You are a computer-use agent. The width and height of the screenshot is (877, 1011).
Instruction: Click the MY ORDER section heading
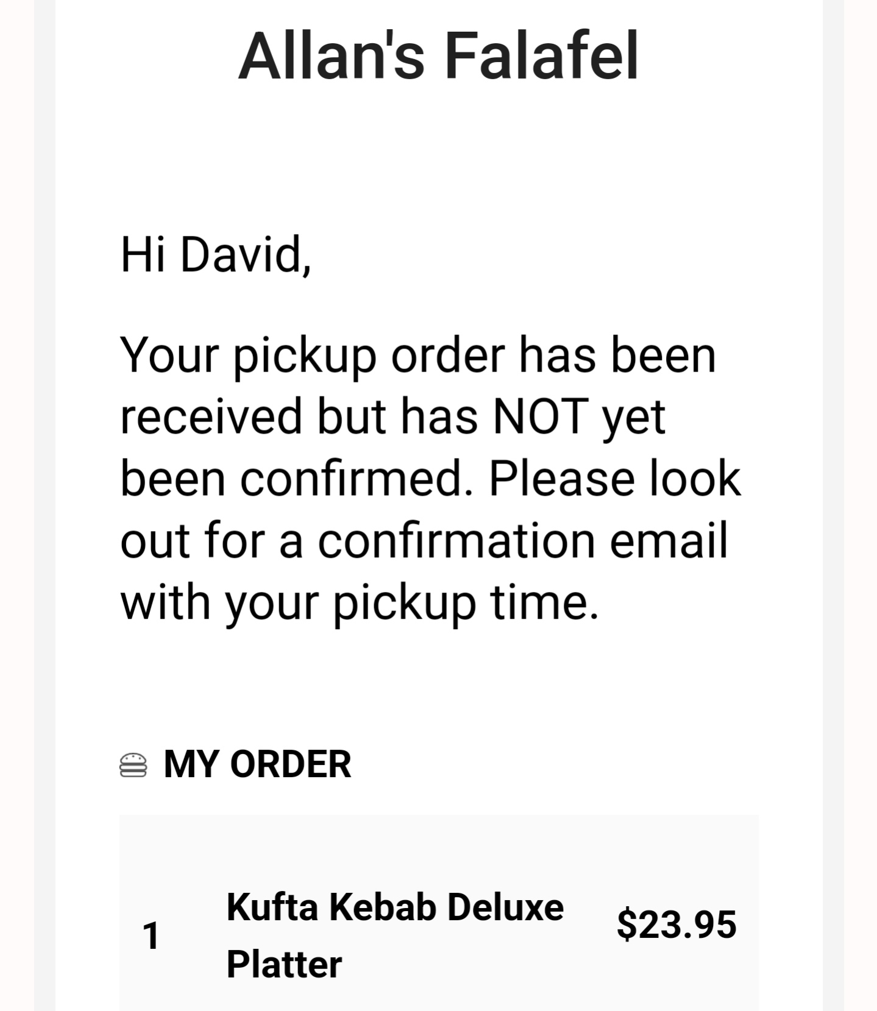257,764
